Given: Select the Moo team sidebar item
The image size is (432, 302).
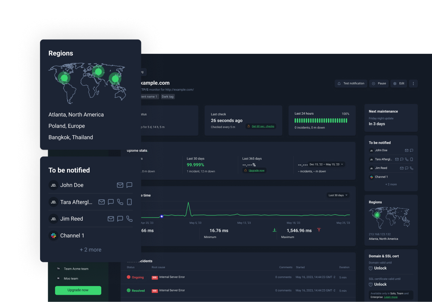Looking at the screenshot, I should coord(71,278).
